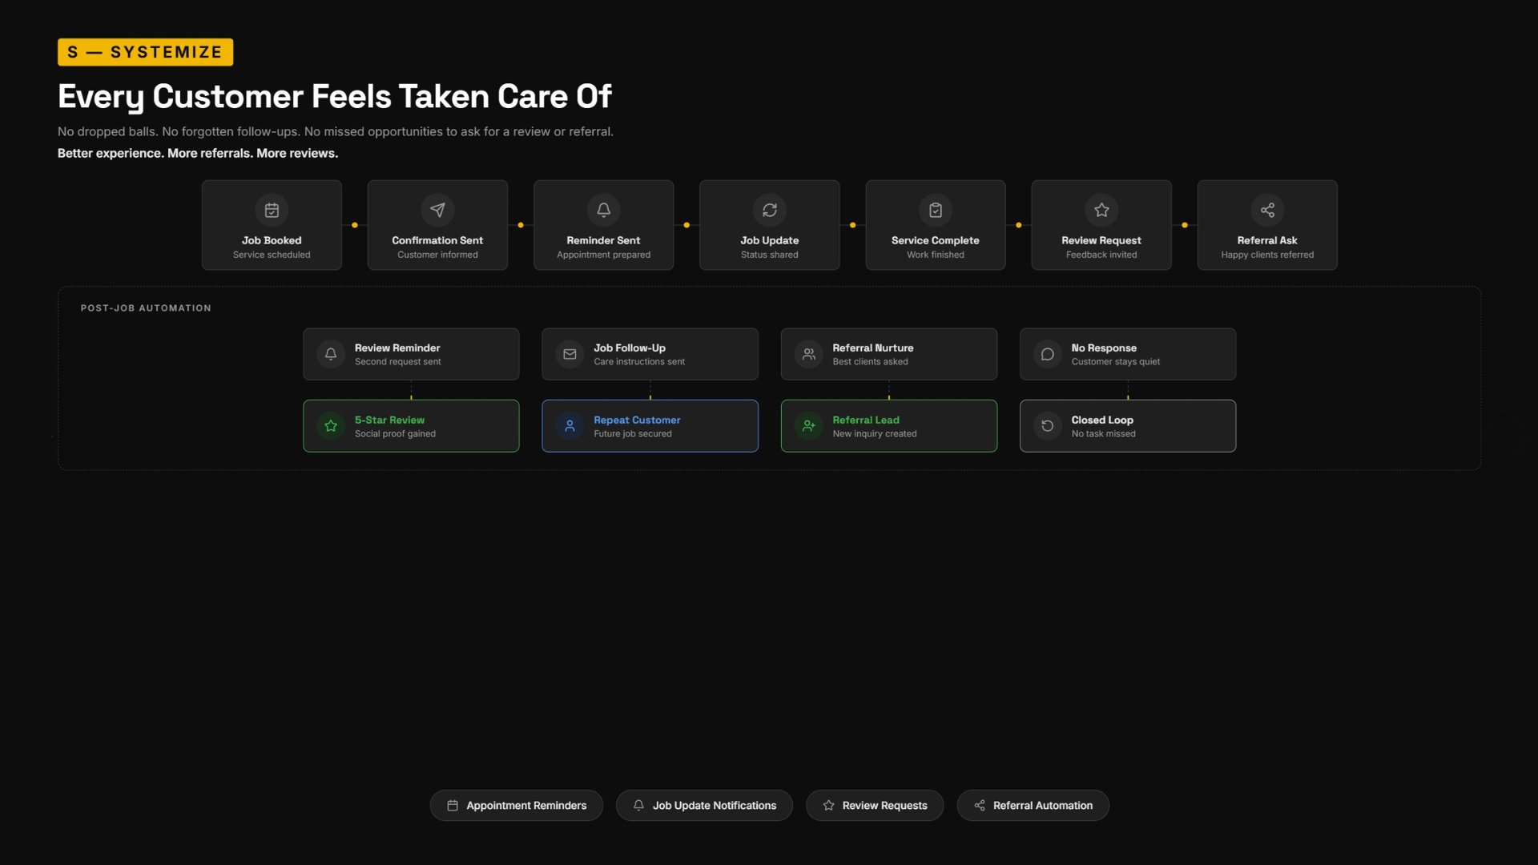Screen dimensions: 1538x865
Task: Click the clipboard icon on Service Complete card
Action: (935, 210)
